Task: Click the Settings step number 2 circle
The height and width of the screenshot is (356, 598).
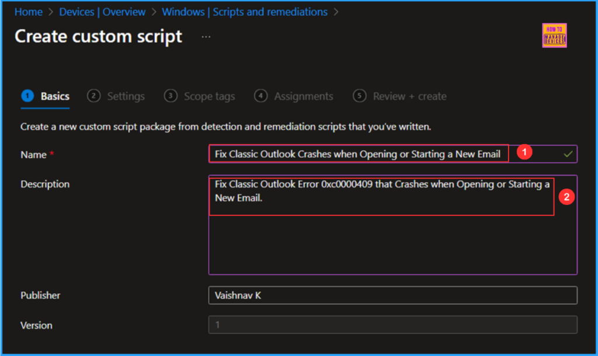Action: coord(93,96)
